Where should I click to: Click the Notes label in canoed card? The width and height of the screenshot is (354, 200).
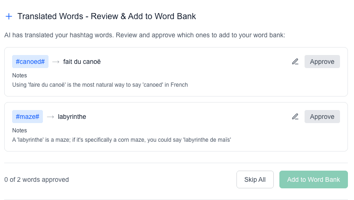[x=20, y=76]
